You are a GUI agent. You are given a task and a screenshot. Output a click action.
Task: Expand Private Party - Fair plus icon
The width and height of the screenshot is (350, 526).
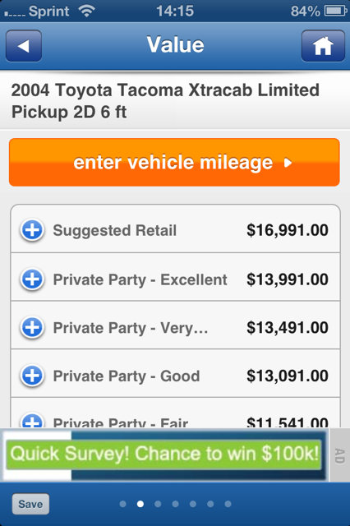tap(32, 421)
